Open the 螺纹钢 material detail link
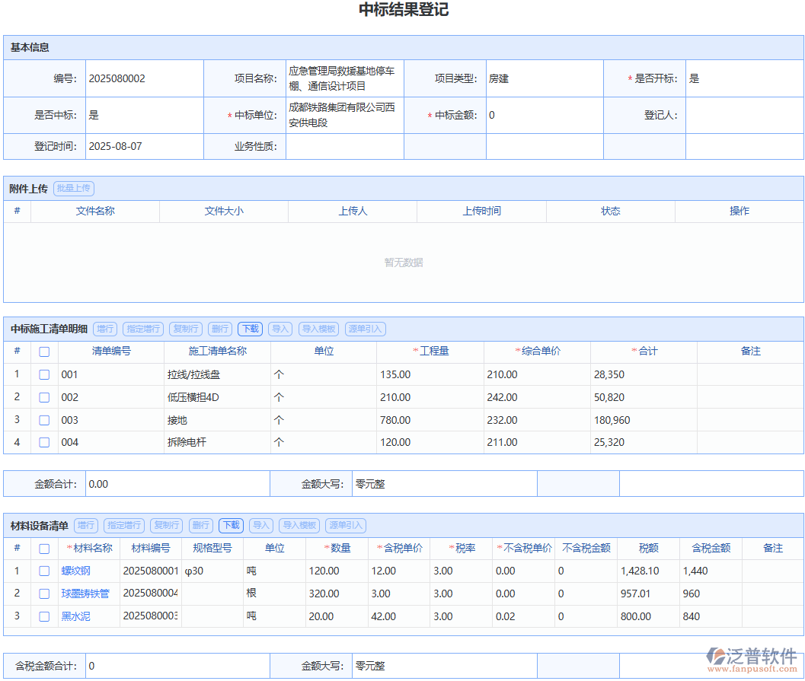Image resolution: width=805 pixels, height=681 pixels. [x=75, y=571]
